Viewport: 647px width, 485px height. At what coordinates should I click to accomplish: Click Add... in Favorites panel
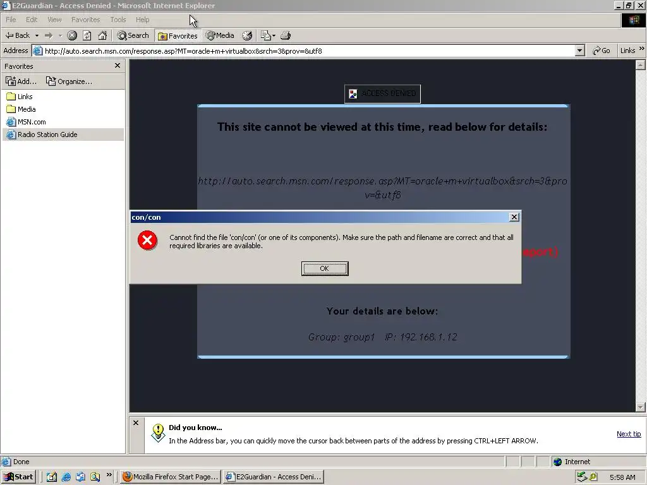[21, 81]
